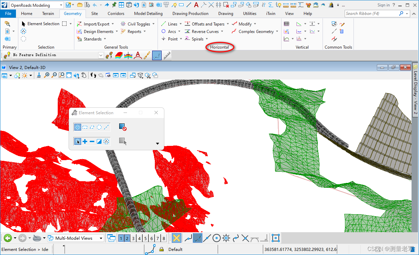
Task: Click the Create 3D automatically layered icon
Action: (x=119, y=55)
